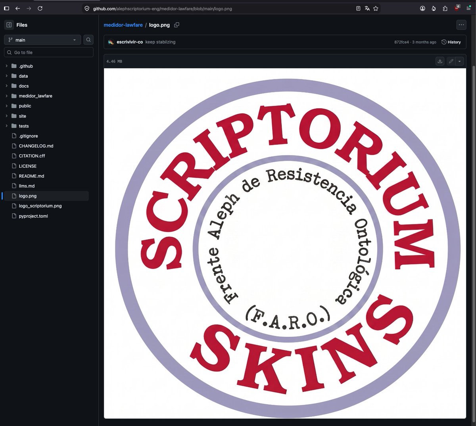This screenshot has width=476, height=426.
Task: Collapse the Files side panel icon
Action: [9, 25]
